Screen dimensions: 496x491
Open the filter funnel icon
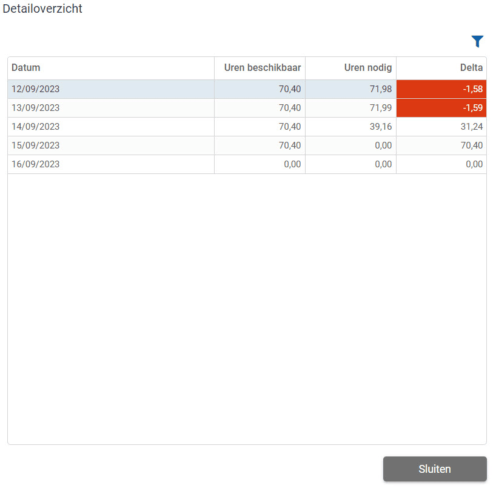(477, 41)
